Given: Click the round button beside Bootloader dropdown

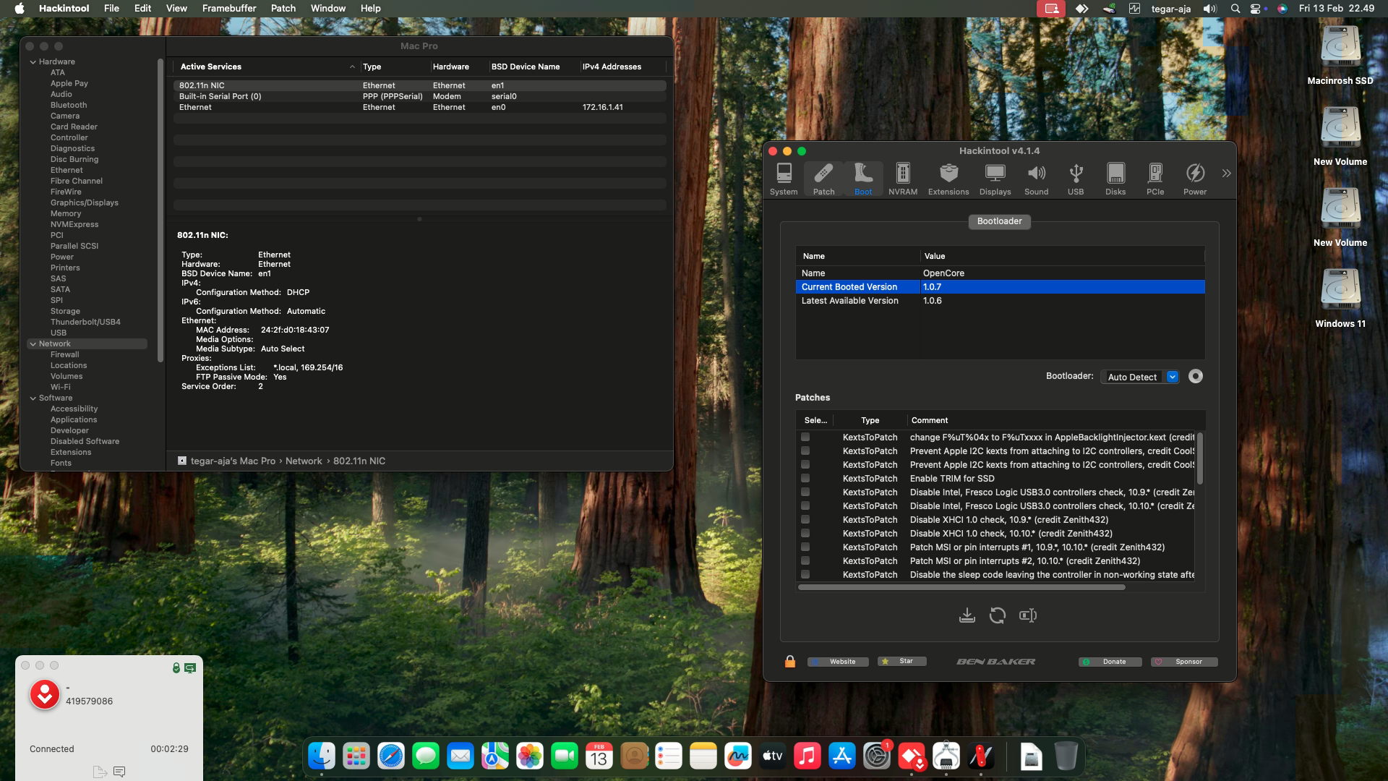Looking at the screenshot, I should (1196, 376).
